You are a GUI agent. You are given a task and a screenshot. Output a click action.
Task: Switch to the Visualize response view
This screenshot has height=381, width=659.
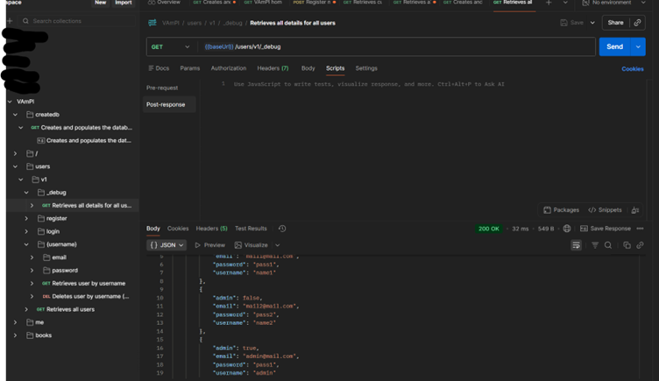(251, 245)
